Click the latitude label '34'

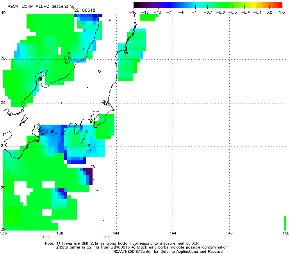[3, 146]
